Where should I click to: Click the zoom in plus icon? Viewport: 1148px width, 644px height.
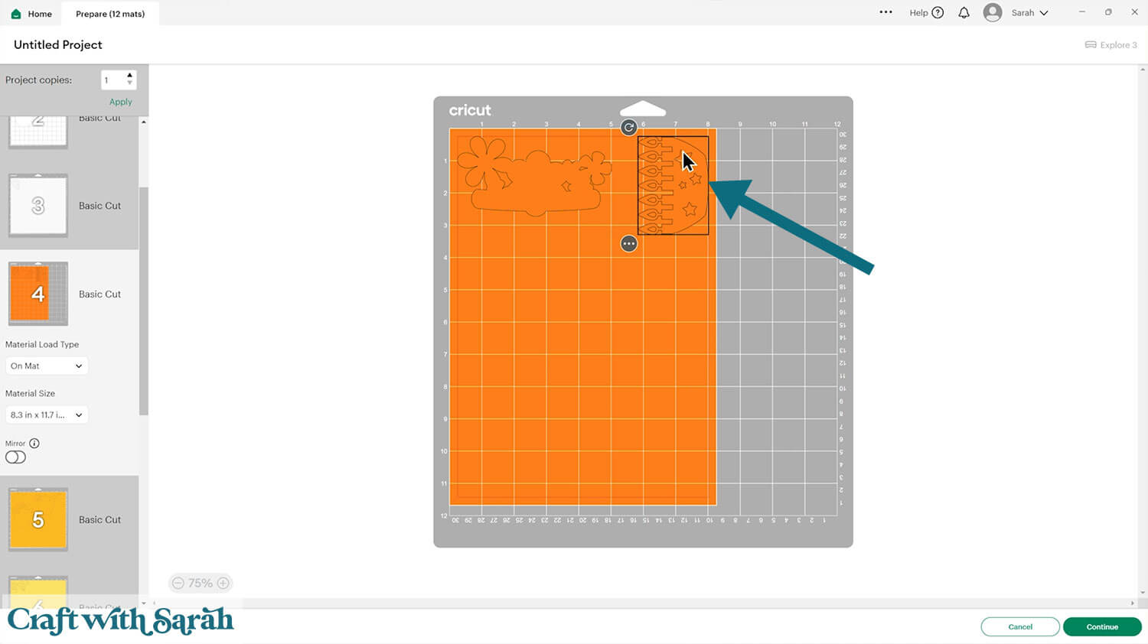(223, 583)
